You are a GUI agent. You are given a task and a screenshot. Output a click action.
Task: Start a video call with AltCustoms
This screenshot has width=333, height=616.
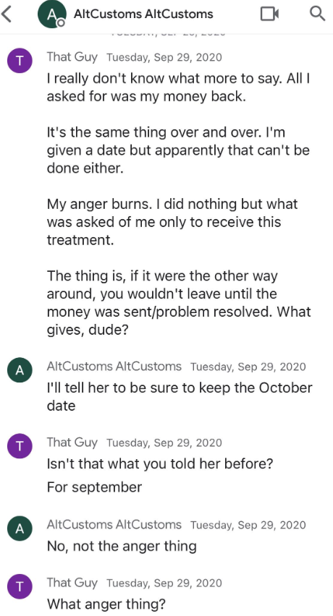tap(270, 14)
